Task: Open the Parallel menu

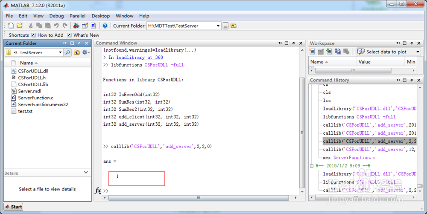Action: 77,16
